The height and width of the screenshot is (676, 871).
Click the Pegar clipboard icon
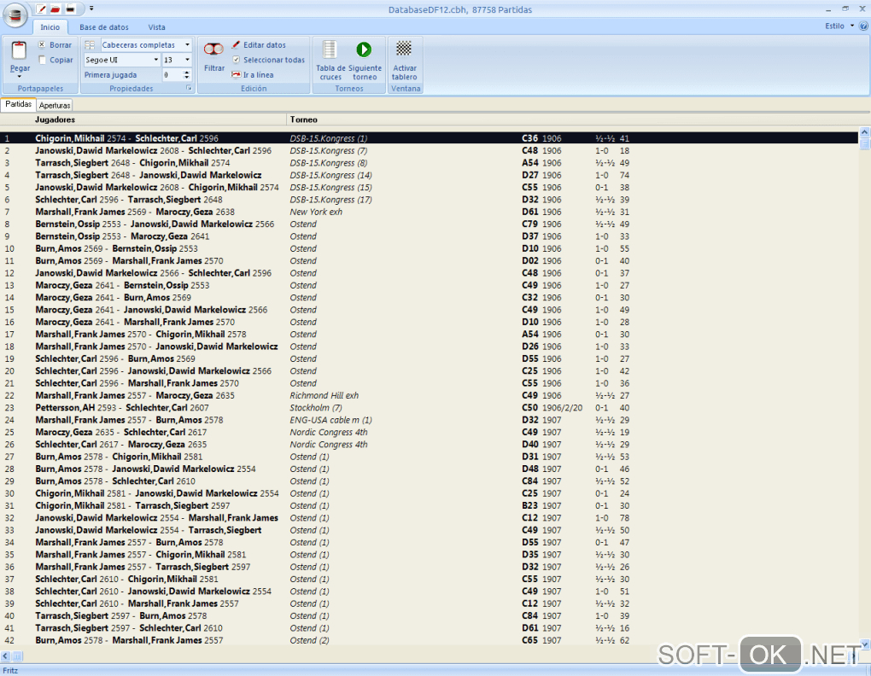pos(20,50)
